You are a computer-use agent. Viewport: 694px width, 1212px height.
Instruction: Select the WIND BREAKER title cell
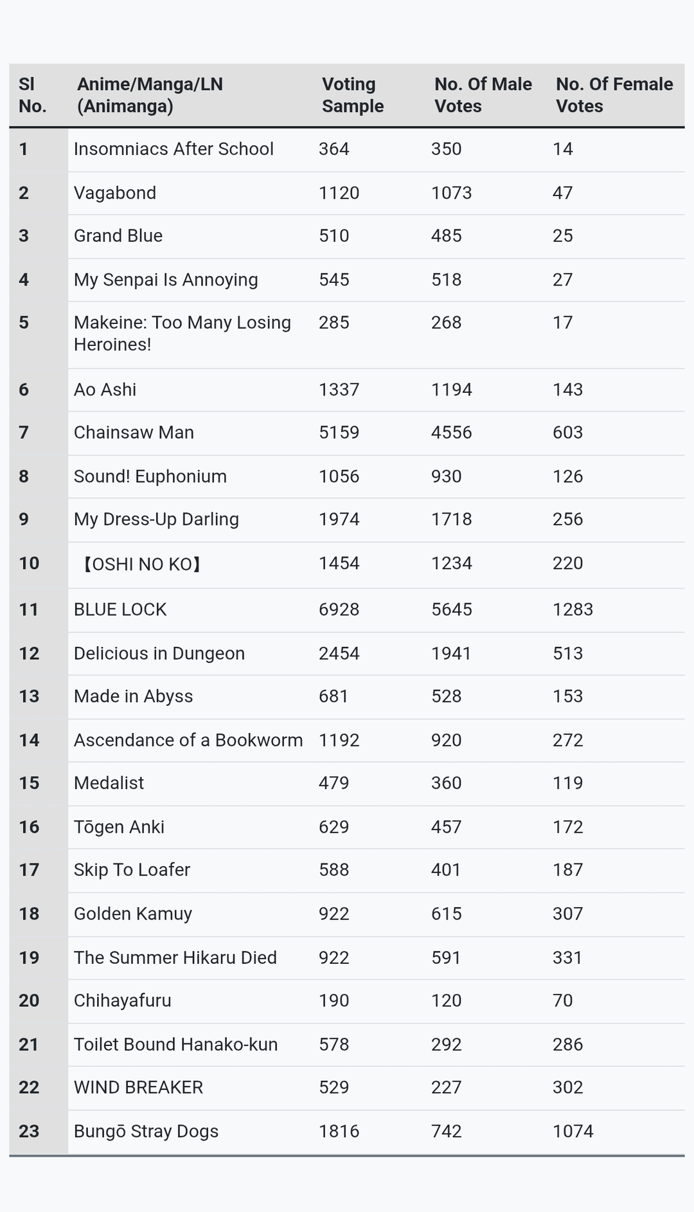[138, 1087]
